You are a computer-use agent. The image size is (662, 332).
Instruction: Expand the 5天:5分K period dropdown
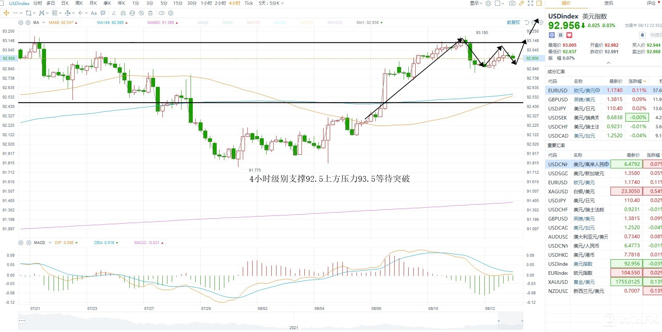click(271, 3)
